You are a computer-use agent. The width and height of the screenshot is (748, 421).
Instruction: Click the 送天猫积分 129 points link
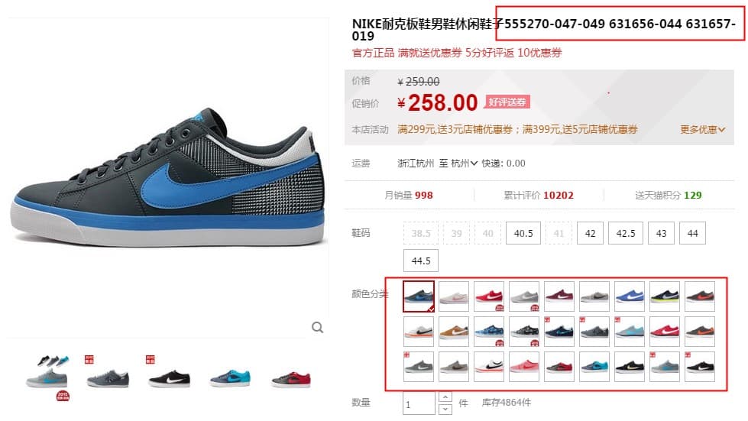tap(668, 195)
